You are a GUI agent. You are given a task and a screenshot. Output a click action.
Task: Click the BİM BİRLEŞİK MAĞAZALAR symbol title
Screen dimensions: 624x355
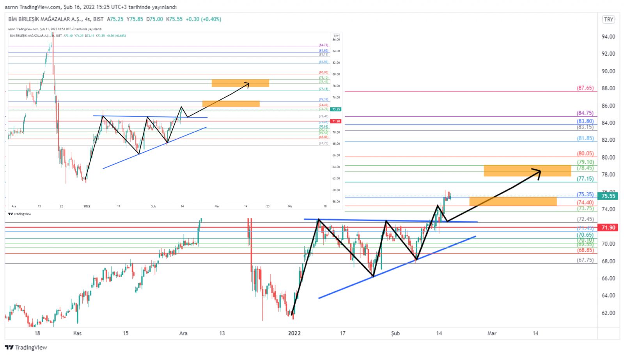click(x=45, y=19)
